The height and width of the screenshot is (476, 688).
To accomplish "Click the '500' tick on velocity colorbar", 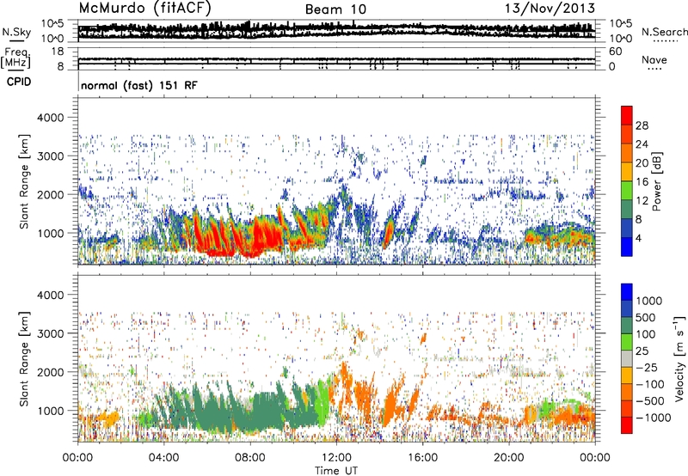I will point(646,317).
